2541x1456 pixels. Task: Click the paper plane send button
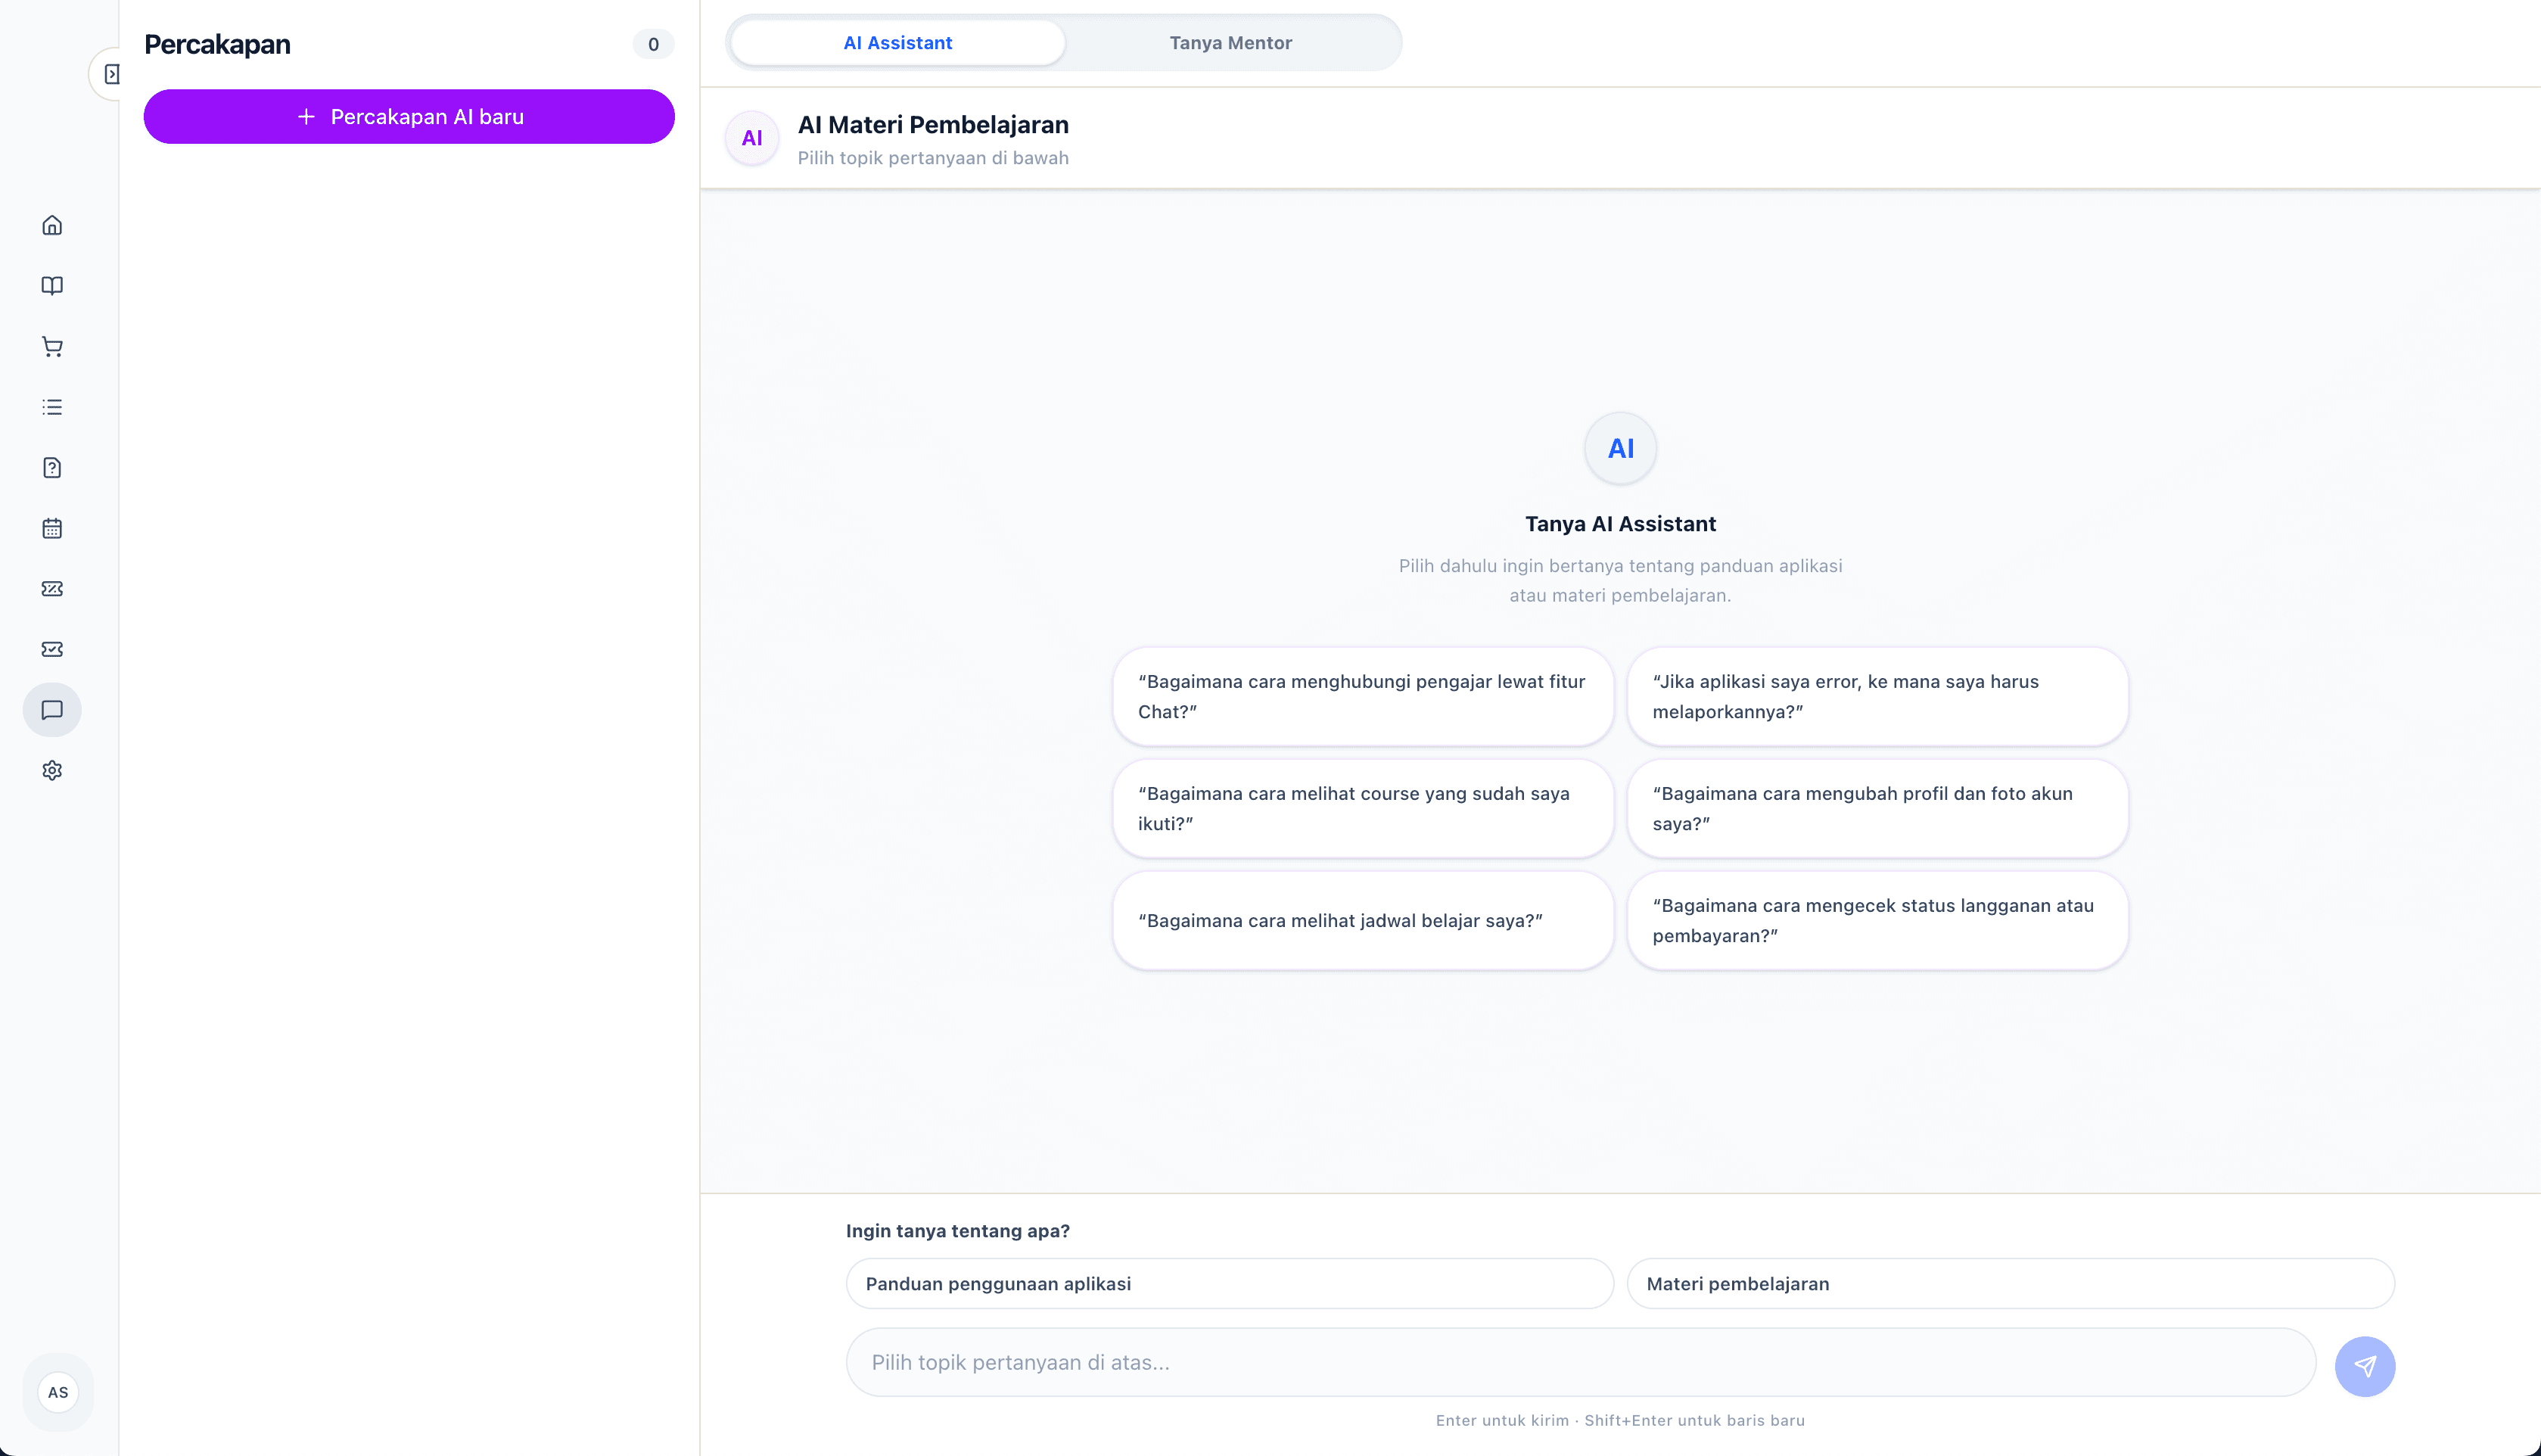[2364, 1366]
